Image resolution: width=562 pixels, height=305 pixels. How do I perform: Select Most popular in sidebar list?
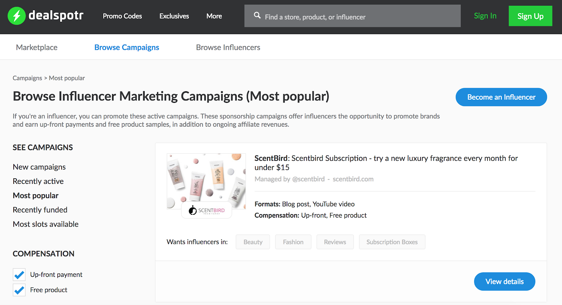click(35, 195)
